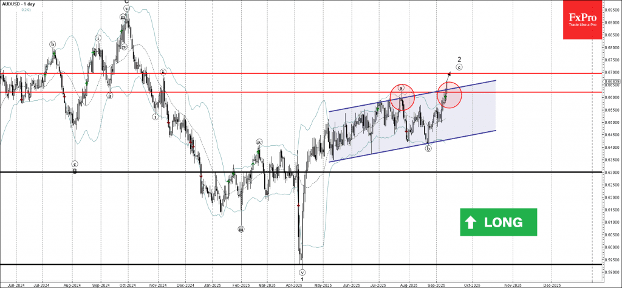Viewport: 622px width, 288px height.
Task: Click the 0.63500 price level label
Action: [x=612, y=160]
